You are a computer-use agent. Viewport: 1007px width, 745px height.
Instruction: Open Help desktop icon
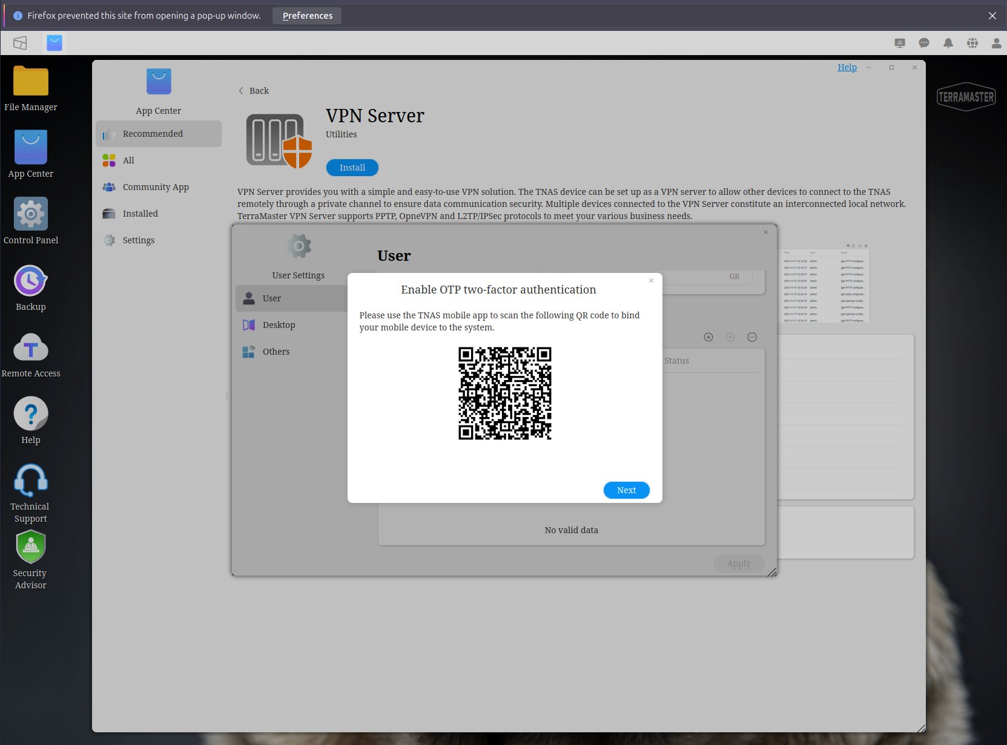[x=31, y=421]
